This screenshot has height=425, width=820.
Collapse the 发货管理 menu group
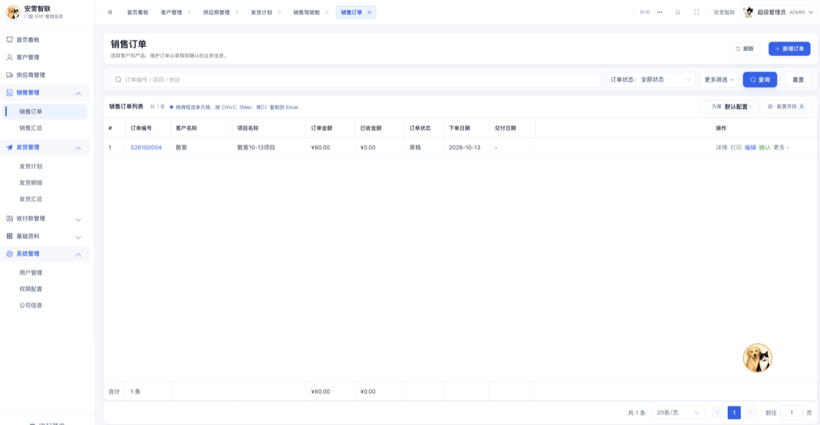click(78, 148)
